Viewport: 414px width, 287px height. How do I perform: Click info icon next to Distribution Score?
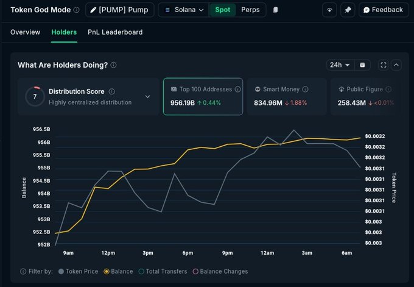(x=112, y=91)
